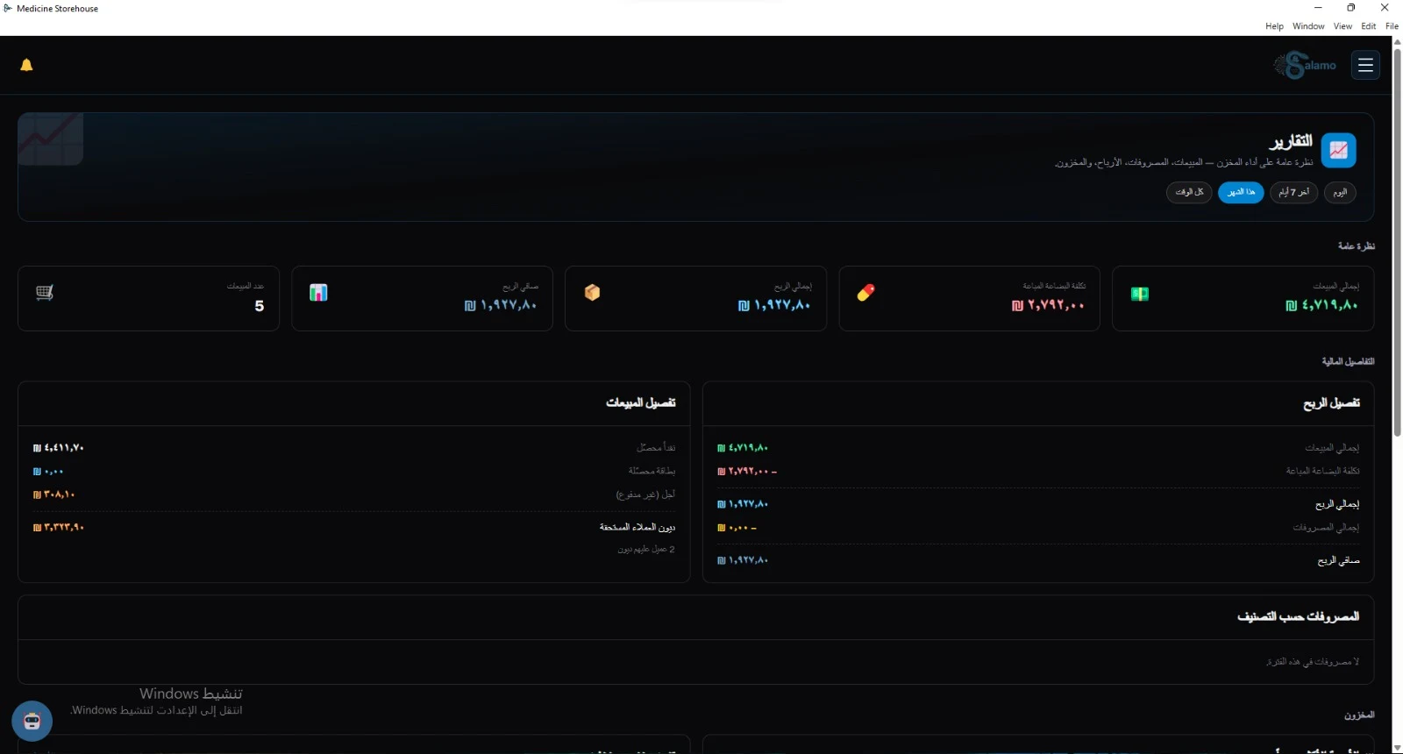Click the shopping cart icon in عدد المبيعات card
The height and width of the screenshot is (754, 1403).
coord(45,293)
